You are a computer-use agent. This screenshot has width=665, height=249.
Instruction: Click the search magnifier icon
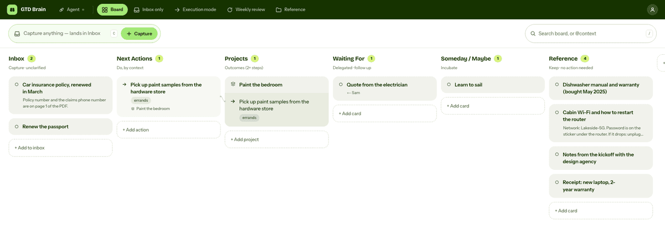coord(533,34)
